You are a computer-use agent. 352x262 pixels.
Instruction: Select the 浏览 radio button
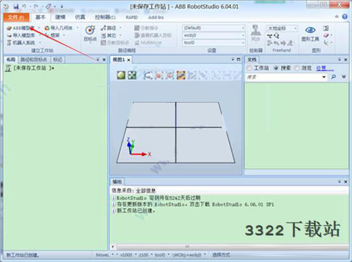[297, 68]
